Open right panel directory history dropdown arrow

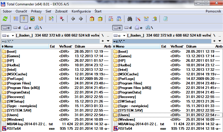[220, 41]
